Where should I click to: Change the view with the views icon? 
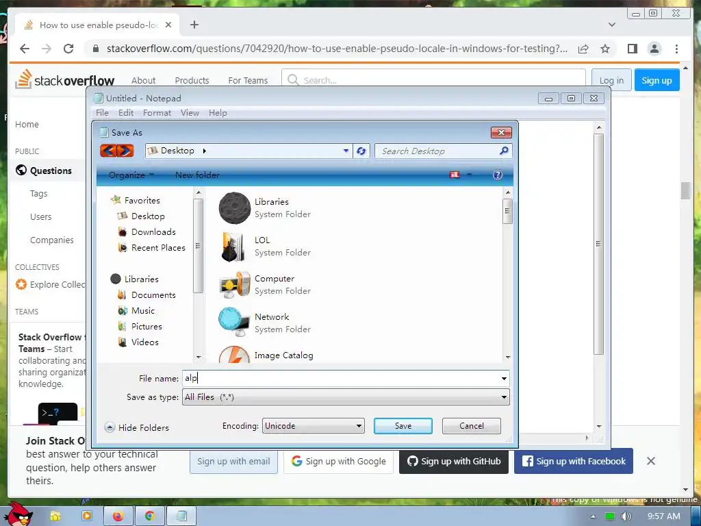455,175
